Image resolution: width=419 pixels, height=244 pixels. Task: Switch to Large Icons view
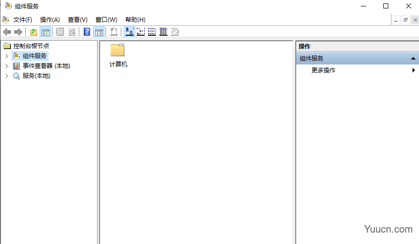(x=129, y=32)
